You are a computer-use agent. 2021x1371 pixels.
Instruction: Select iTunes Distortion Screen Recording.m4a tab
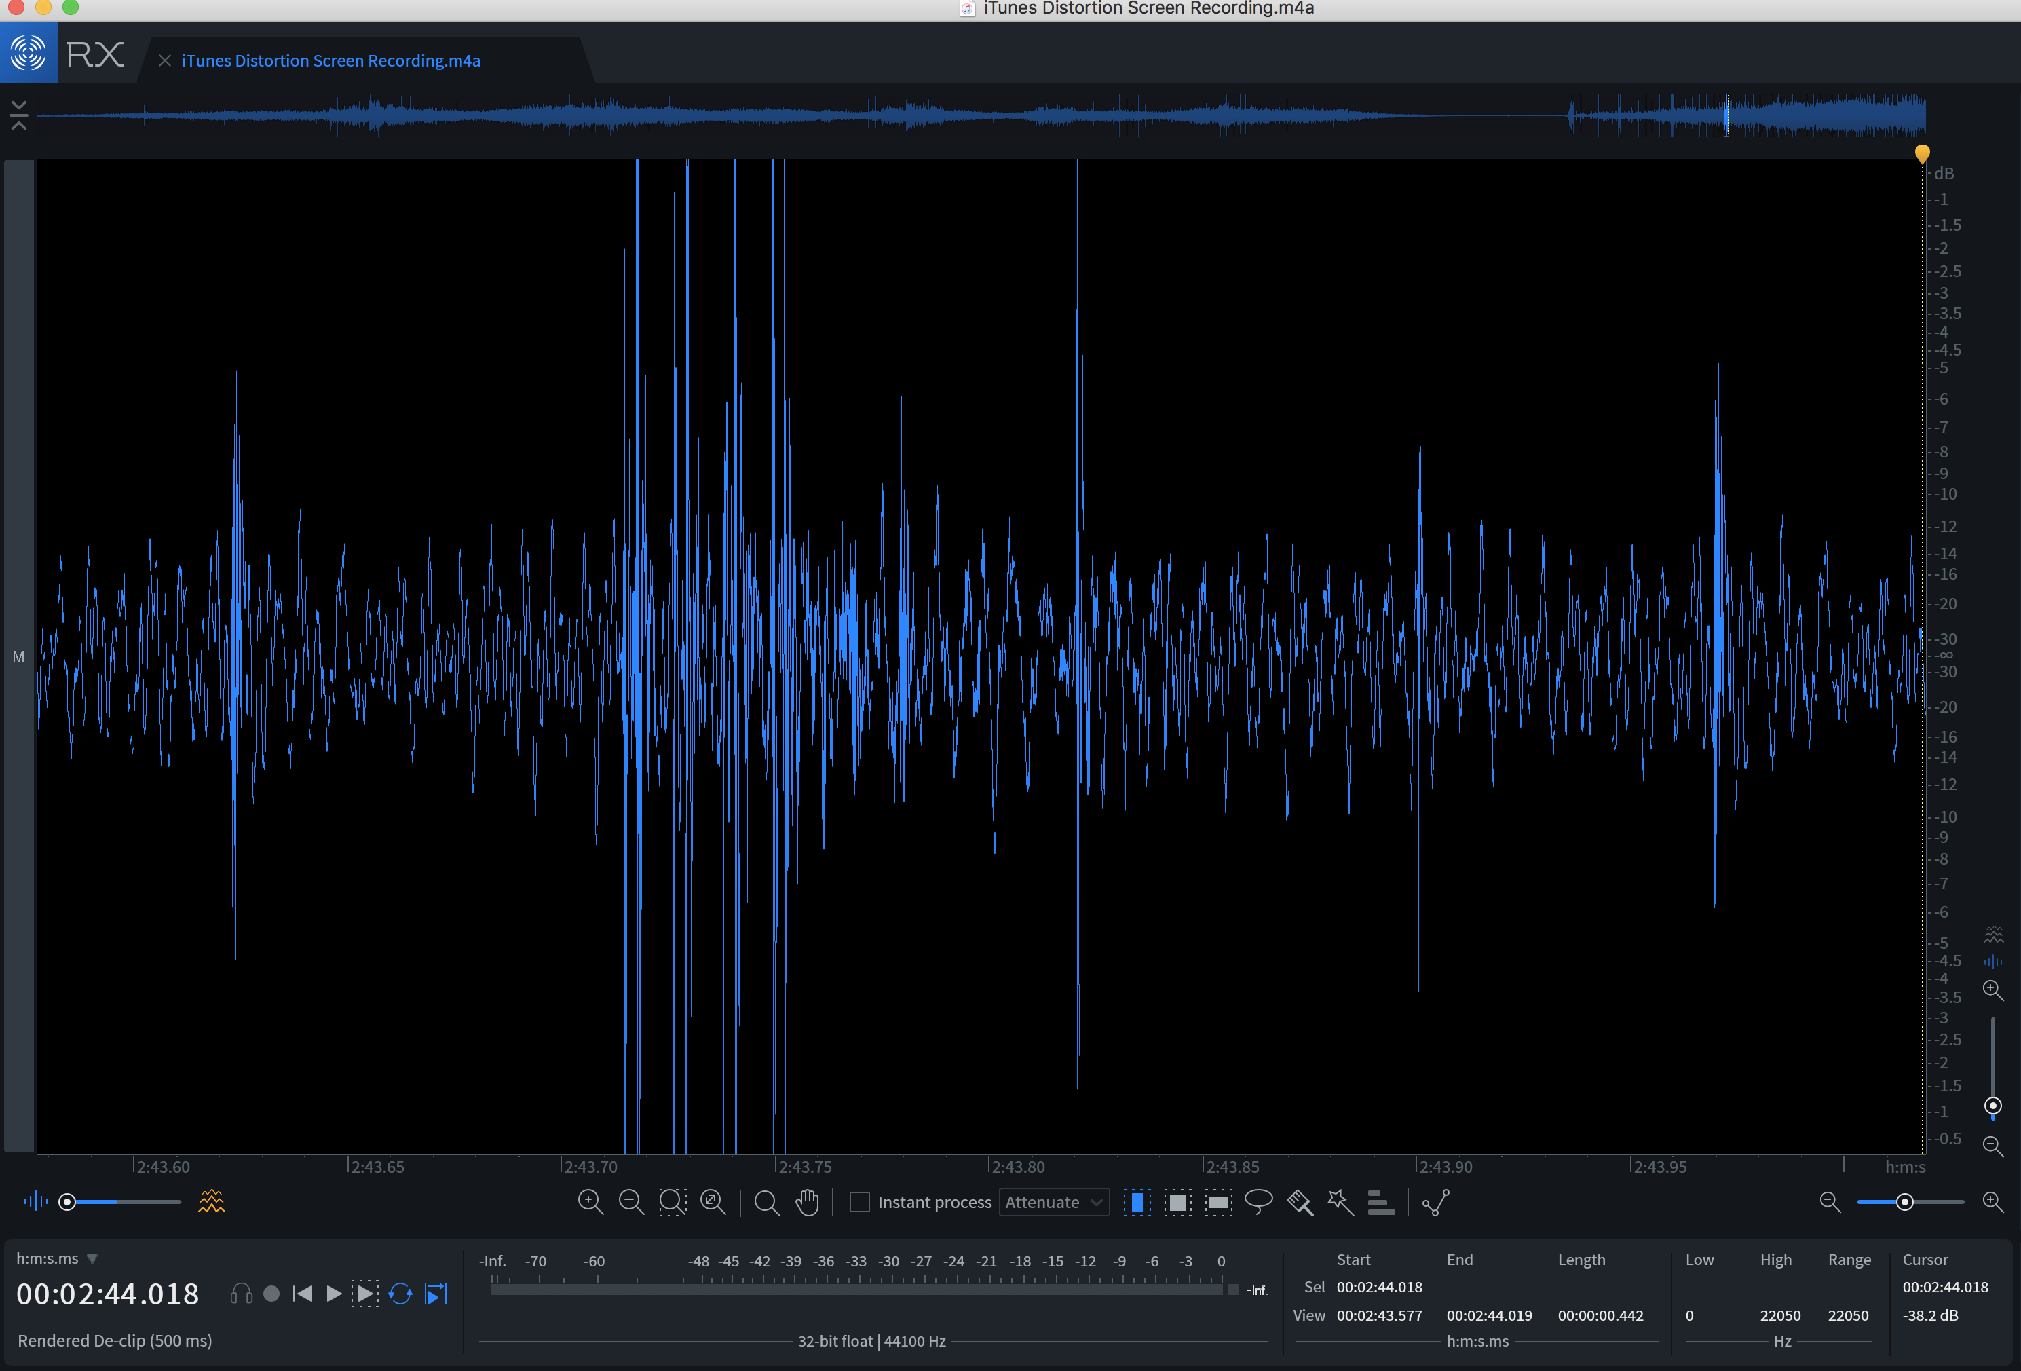tap(330, 60)
